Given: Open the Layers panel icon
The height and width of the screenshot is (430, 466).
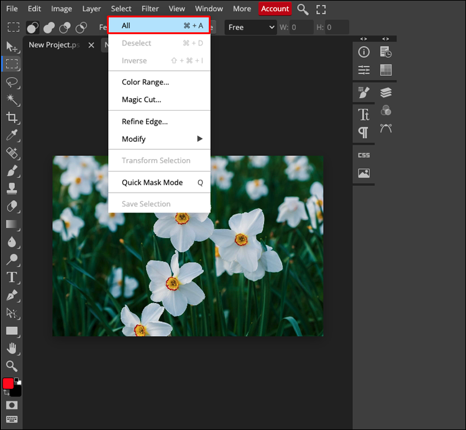Looking at the screenshot, I should (386, 93).
